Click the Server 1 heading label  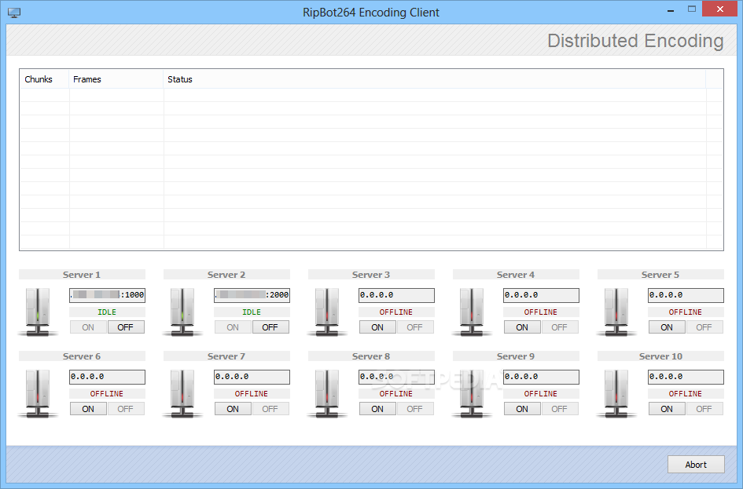point(82,275)
